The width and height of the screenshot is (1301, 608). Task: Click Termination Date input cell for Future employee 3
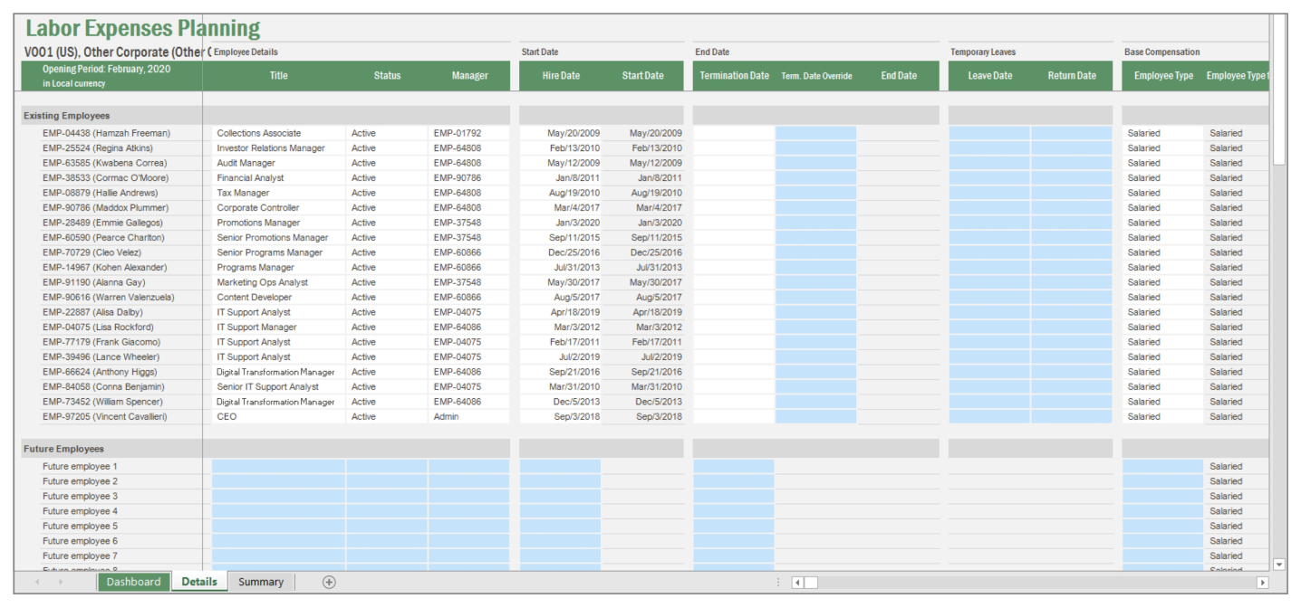(x=734, y=497)
